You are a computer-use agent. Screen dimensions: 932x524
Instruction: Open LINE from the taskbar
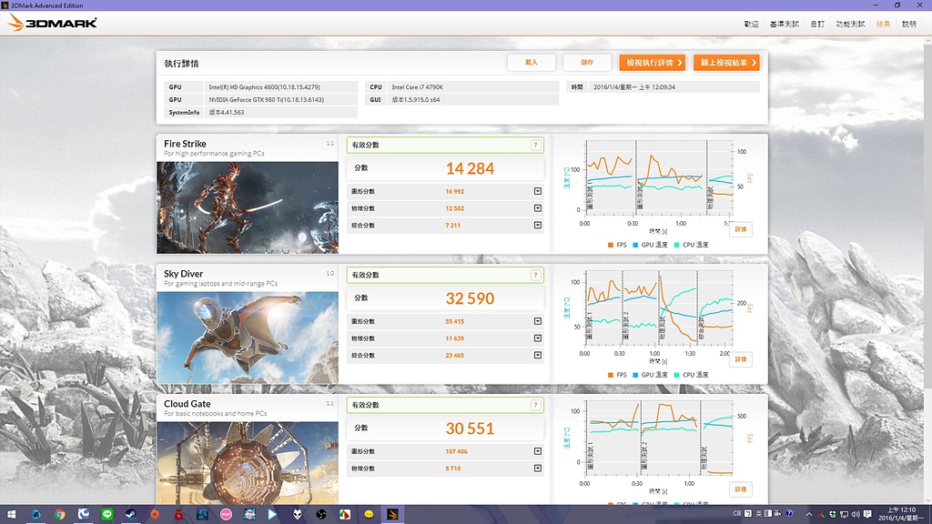point(107,515)
